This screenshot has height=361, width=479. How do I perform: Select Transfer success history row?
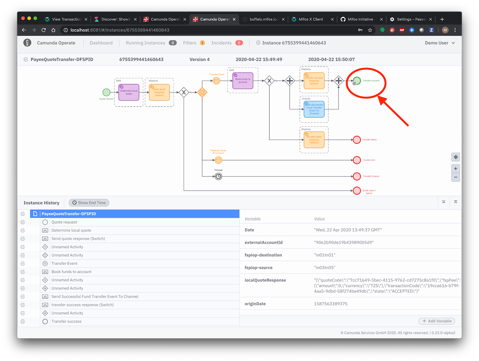pos(140,322)
